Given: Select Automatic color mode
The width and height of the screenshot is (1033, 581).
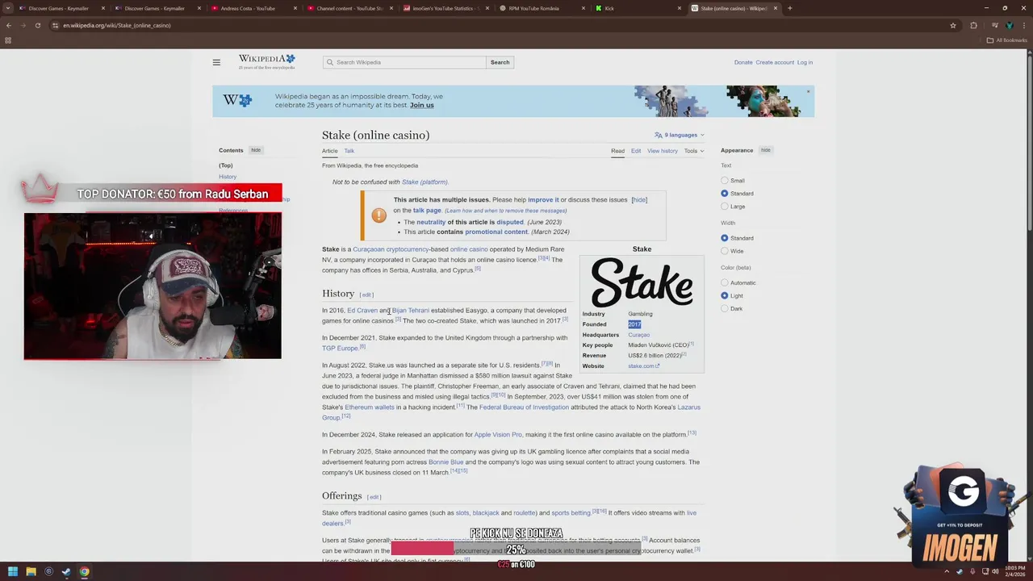Looking at the screenshot, I should 725,282.
